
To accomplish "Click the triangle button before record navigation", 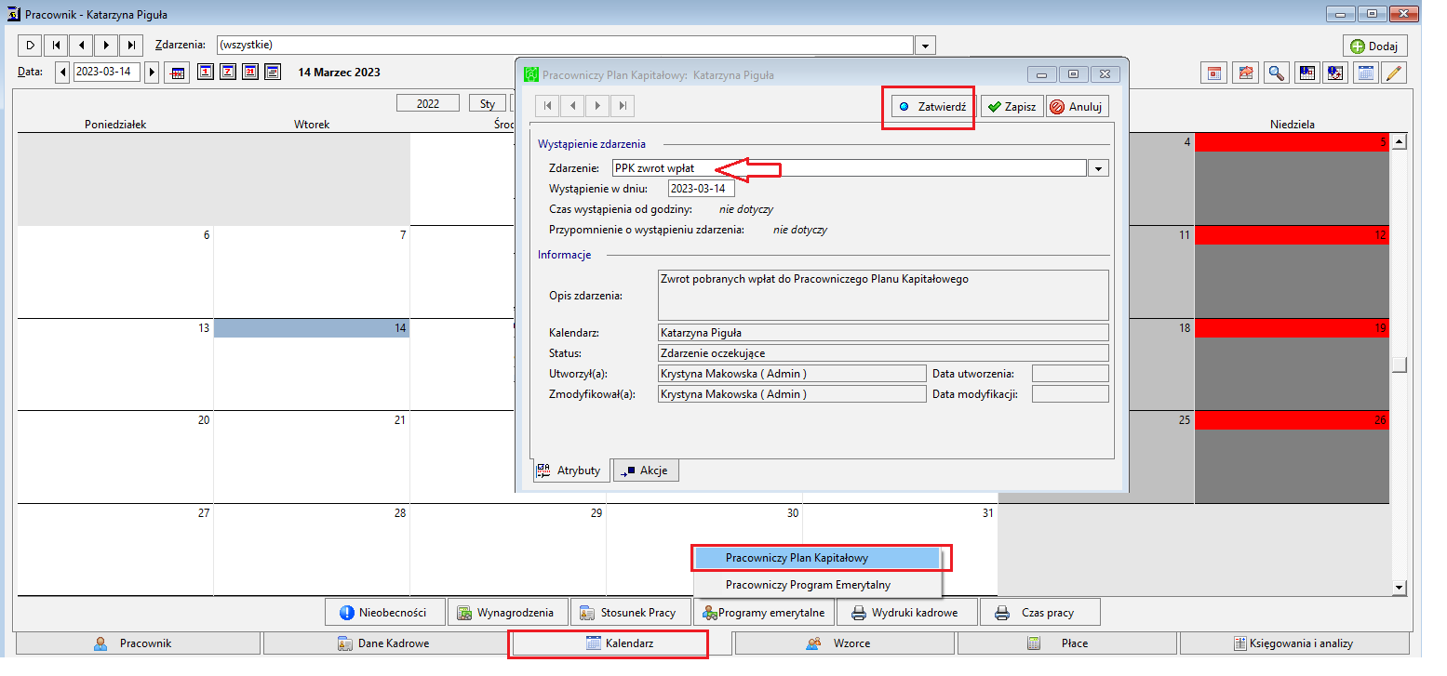I will point(30,45).
